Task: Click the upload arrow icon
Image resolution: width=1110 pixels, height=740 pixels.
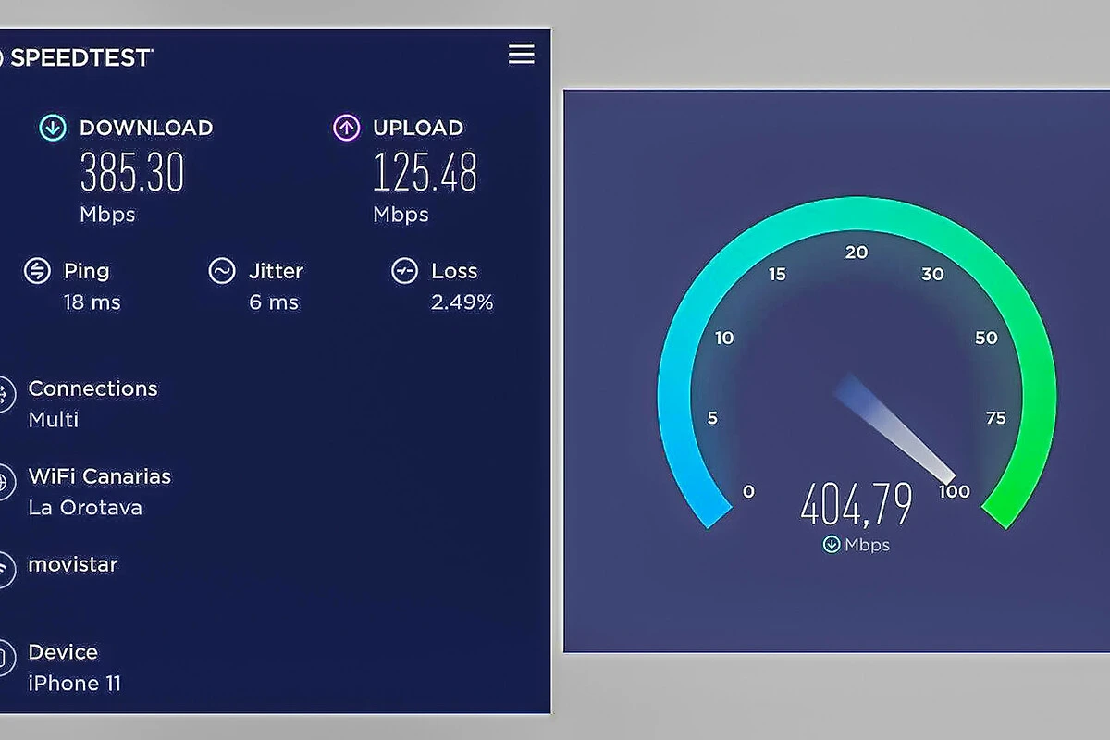Action: click(x=346, y=128)
